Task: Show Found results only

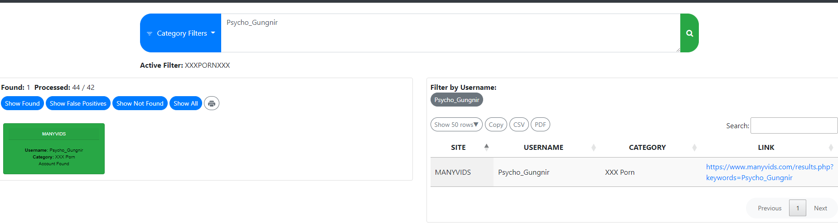Action: tap(22, 103)
